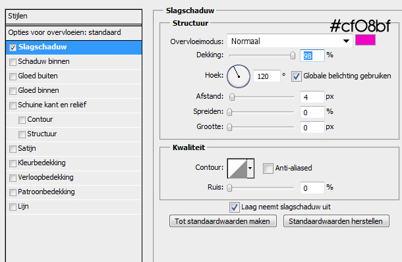Select Schuine kant en reliëf row

[74, 105]
